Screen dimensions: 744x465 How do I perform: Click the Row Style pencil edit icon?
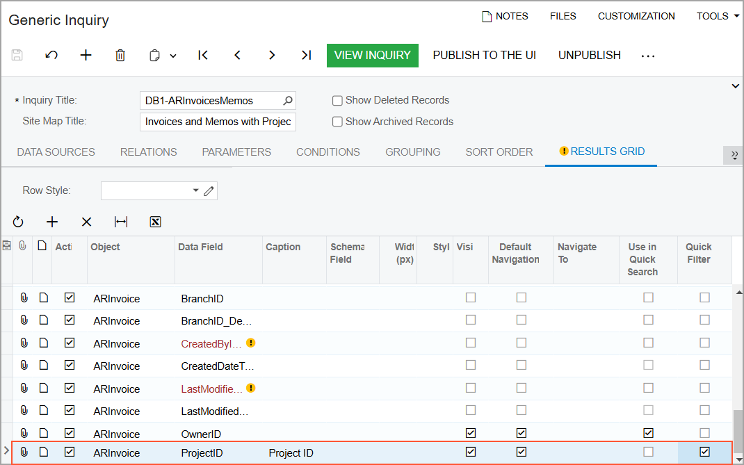coord(209,190)
